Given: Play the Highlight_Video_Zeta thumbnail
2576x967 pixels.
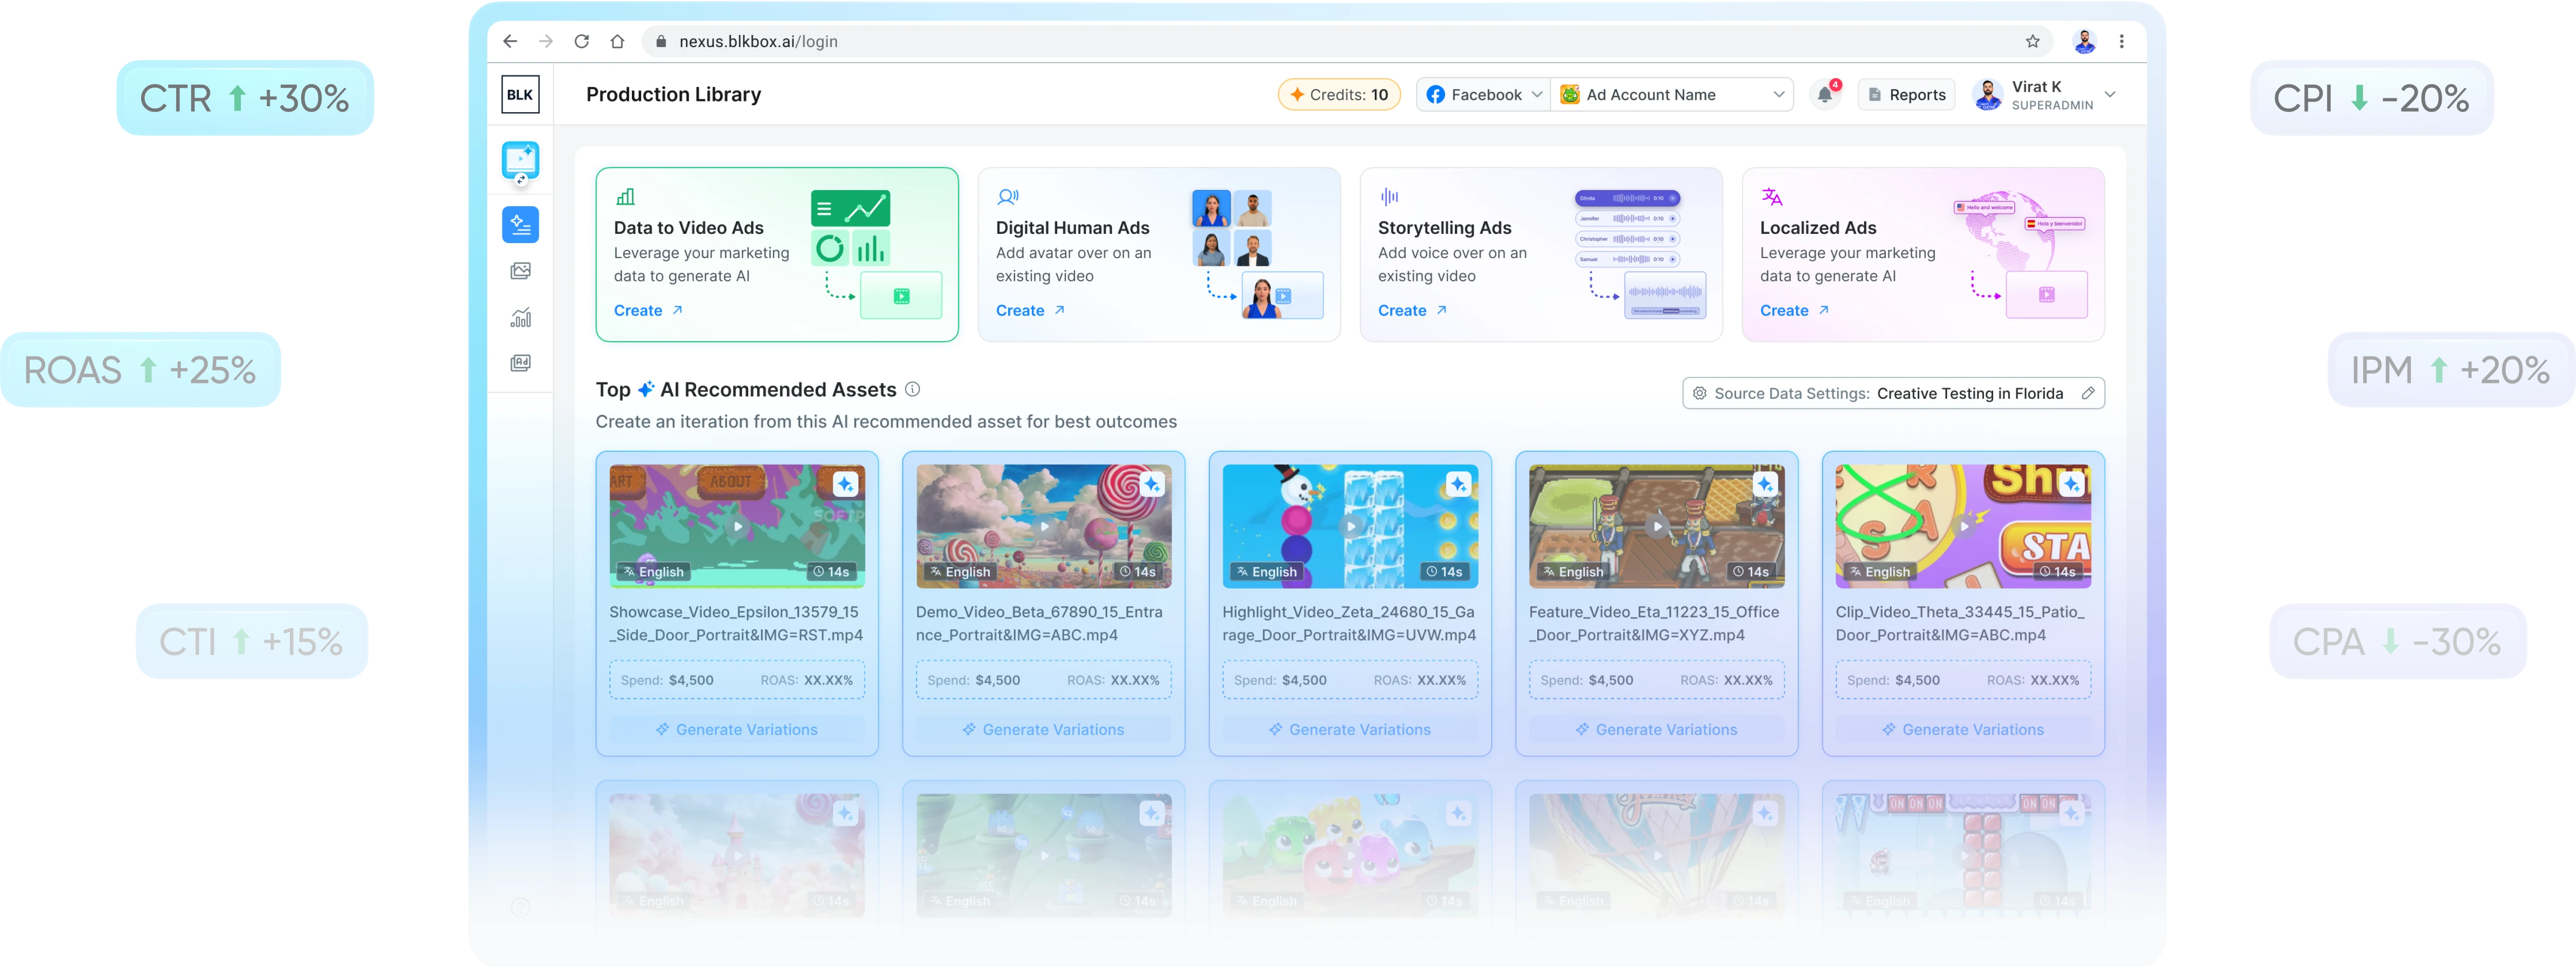Looking at the screenshot, I should [1350, 525].
